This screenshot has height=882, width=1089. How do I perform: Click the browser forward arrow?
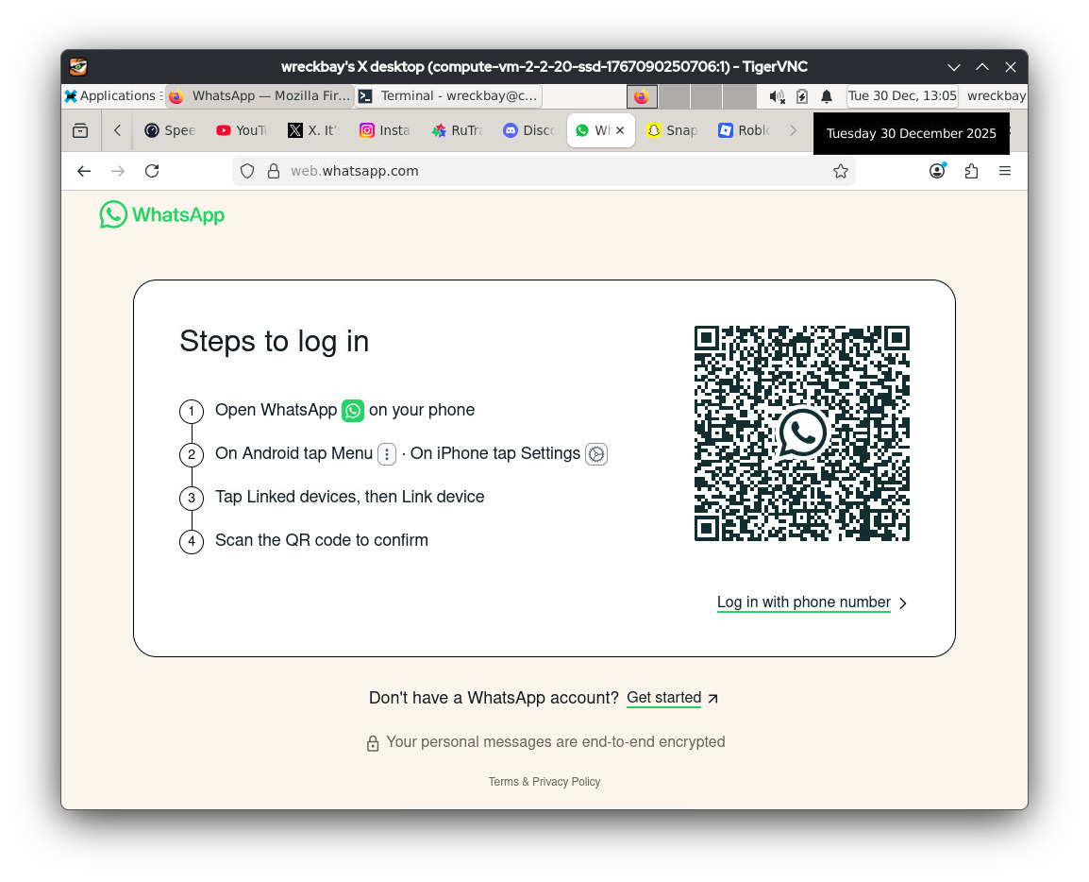118,171
